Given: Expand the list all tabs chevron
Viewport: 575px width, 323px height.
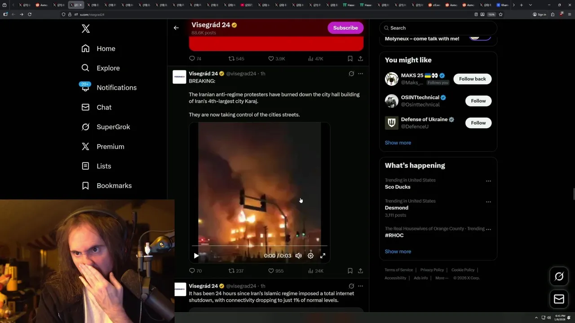Looking at the screenshot, I should point(531,5).
